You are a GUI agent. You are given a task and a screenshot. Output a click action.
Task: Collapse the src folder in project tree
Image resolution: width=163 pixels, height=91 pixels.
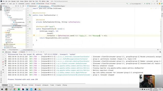(x=5, y=14)
